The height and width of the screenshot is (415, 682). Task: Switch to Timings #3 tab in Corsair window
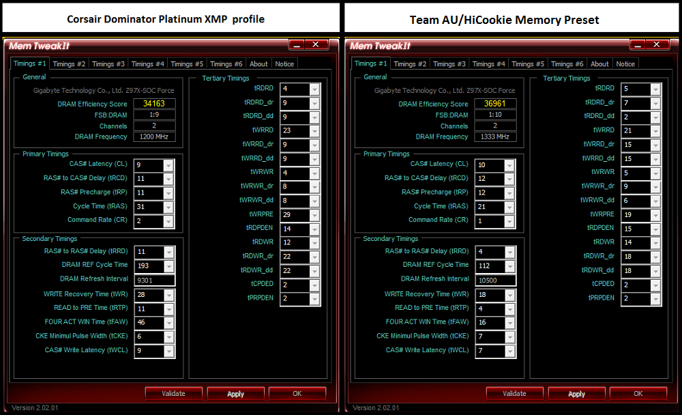(x=108, y=64)
